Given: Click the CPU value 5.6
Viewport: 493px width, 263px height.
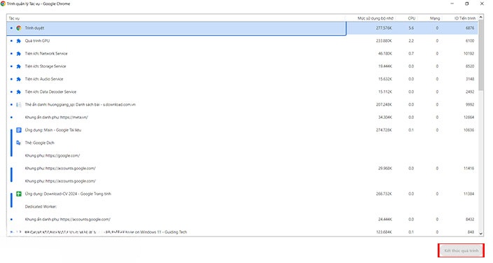Looking at the screenshot, I should [x=411, y=28].
